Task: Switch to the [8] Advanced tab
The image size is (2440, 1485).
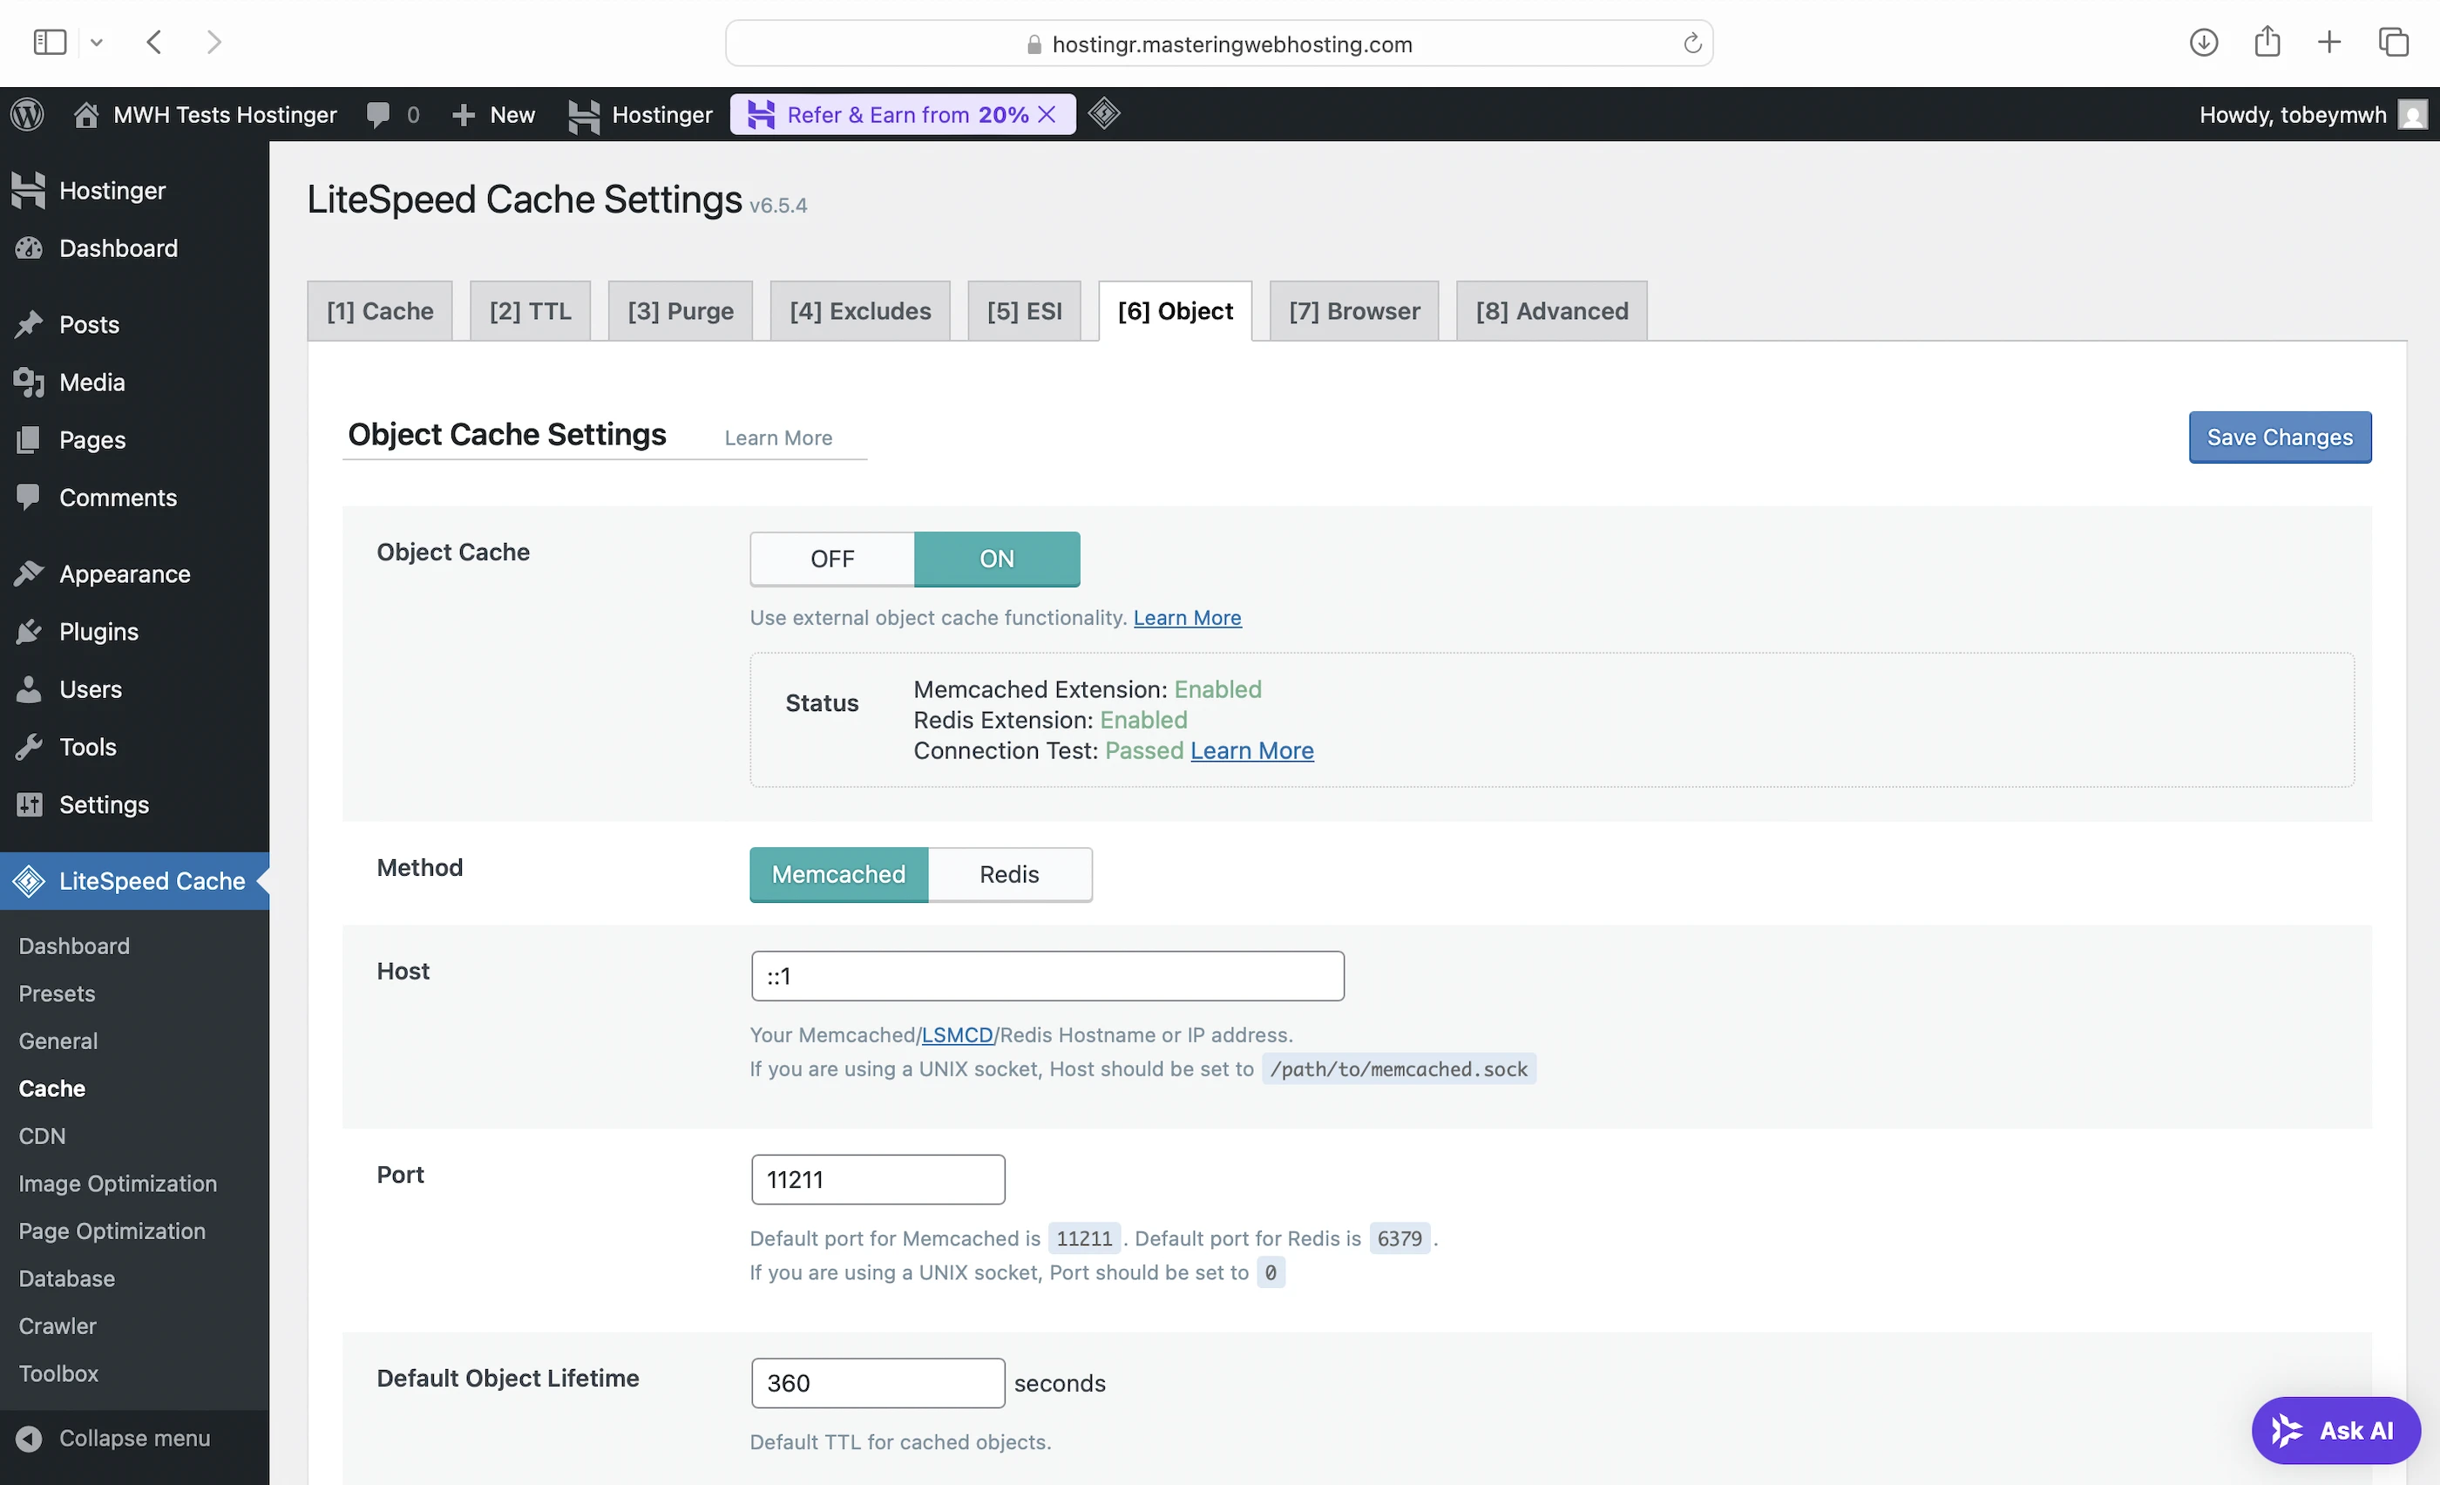Action: point(1551,311)
